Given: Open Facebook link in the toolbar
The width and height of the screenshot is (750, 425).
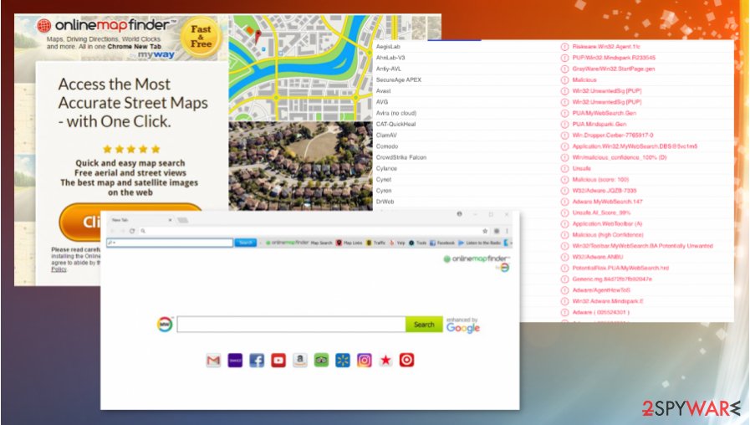Looking at the screenshot, I should tap(442, 243).
